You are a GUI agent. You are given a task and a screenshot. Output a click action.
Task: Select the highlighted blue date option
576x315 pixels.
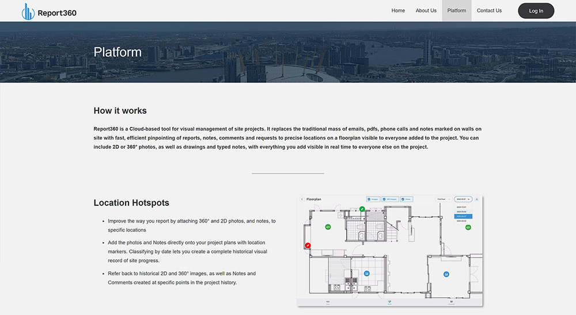(x=463, y=216)
